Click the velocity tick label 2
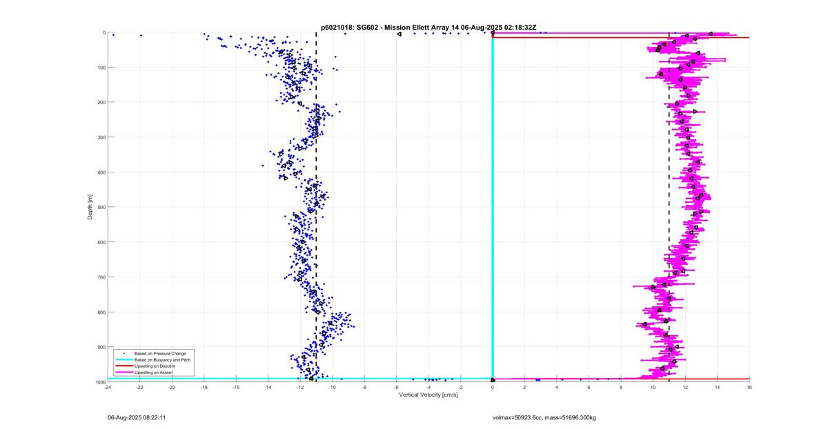 [x=524, y=387]
